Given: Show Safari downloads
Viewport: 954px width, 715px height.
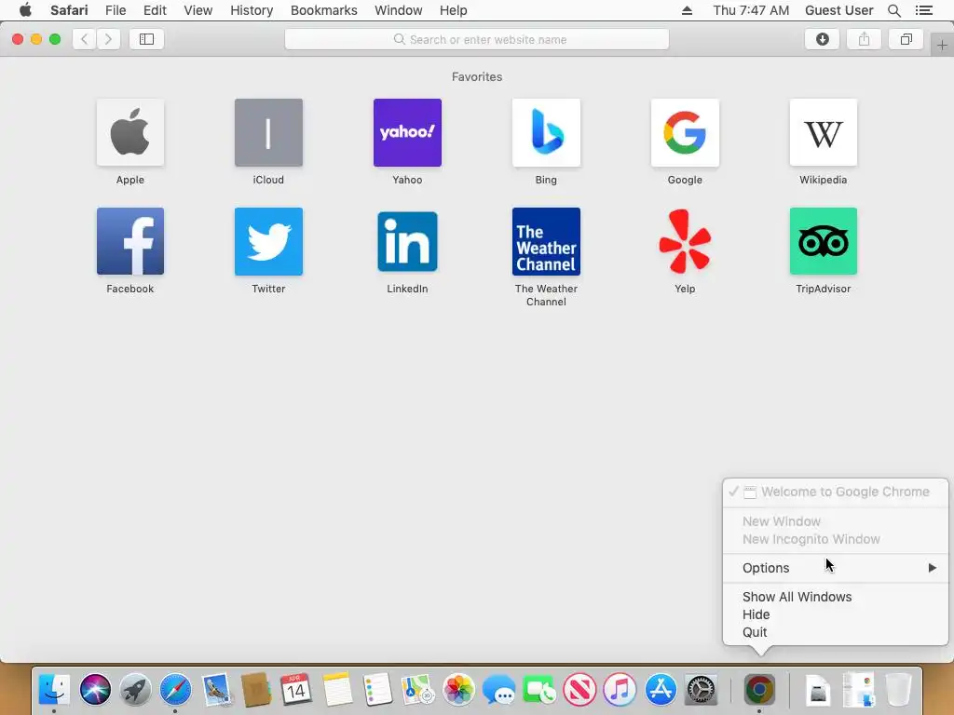Looking at the screenshot, I should (822, 39).
